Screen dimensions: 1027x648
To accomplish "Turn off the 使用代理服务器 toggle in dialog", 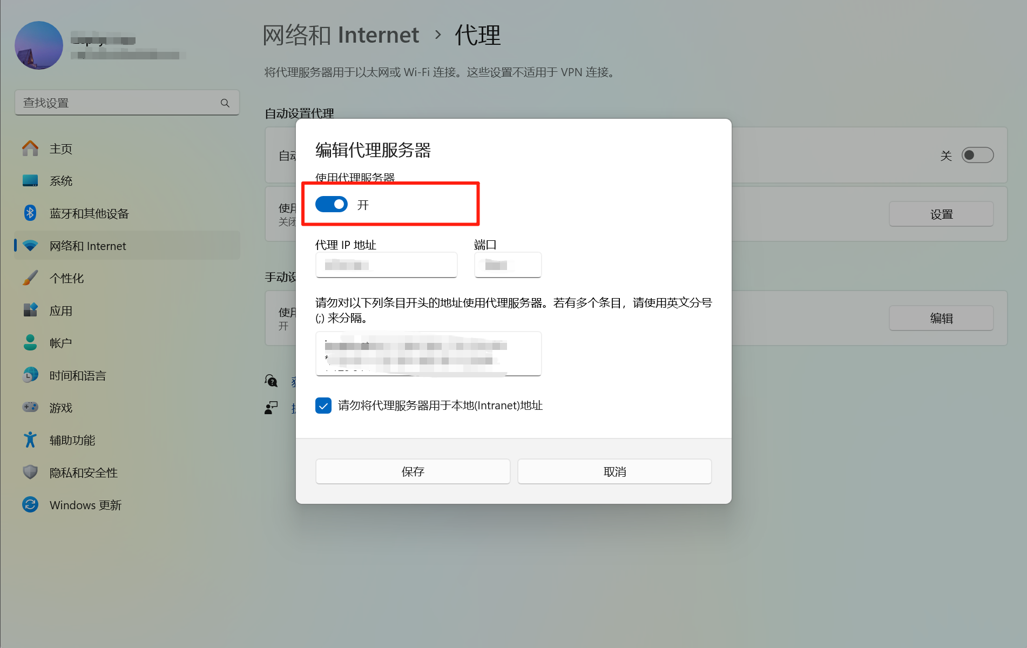I will [332, 204].
